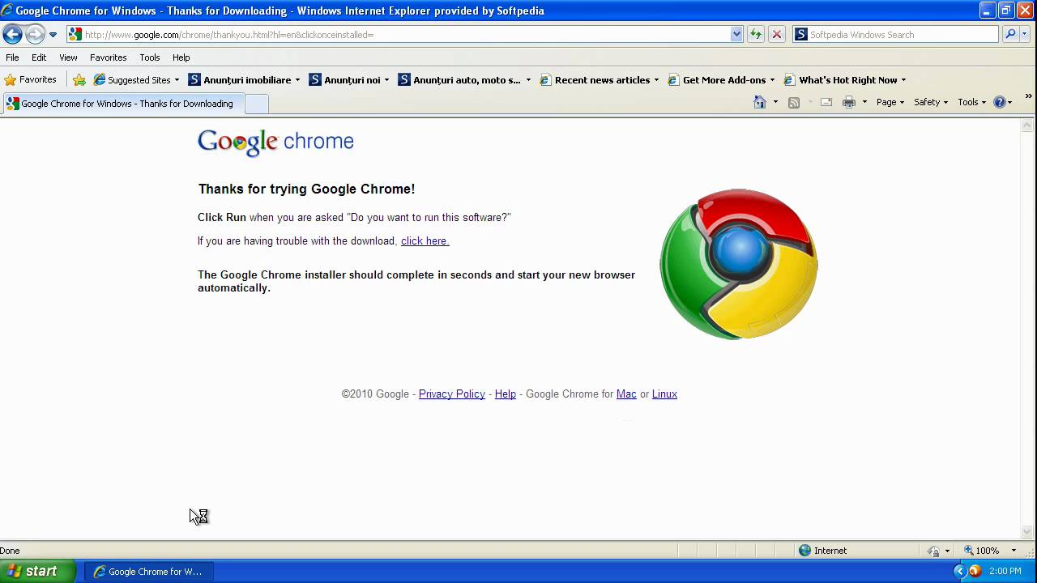
Task: Open the Tools menu in menu bar
Action: click(x=149, y=57)
